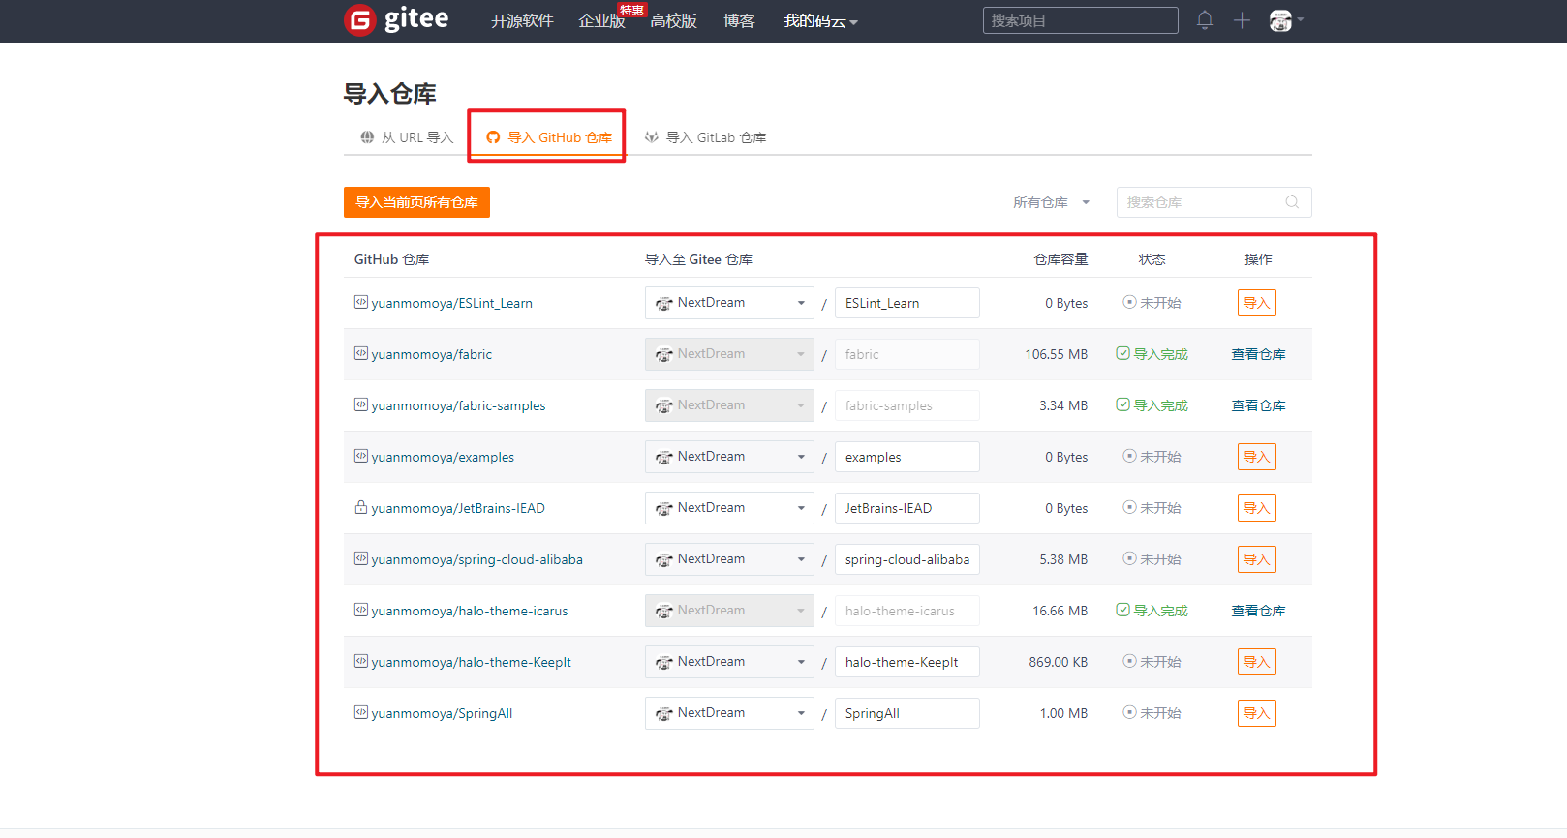Switch to 导入 GitHub 仓库 tab
1567x838 pixels.
[x=549, y=137]
